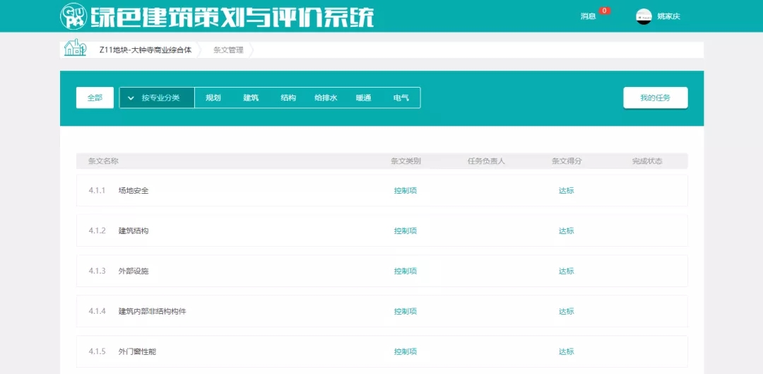Click 条文管理 breadcrumb item
Viewport: 763px width, 374px height.
tap(228, 50)
